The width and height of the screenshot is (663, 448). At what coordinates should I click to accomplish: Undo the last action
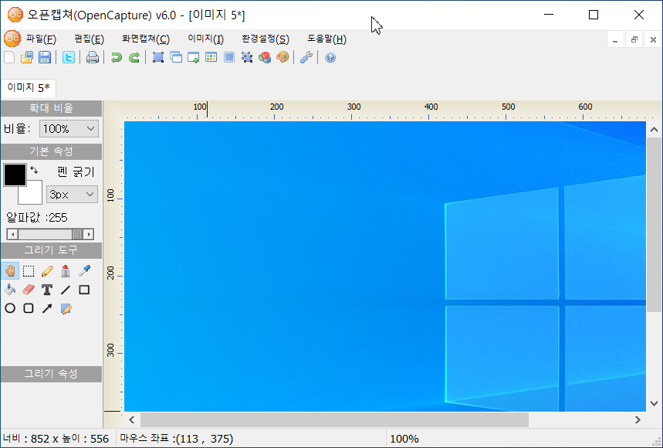117,57
